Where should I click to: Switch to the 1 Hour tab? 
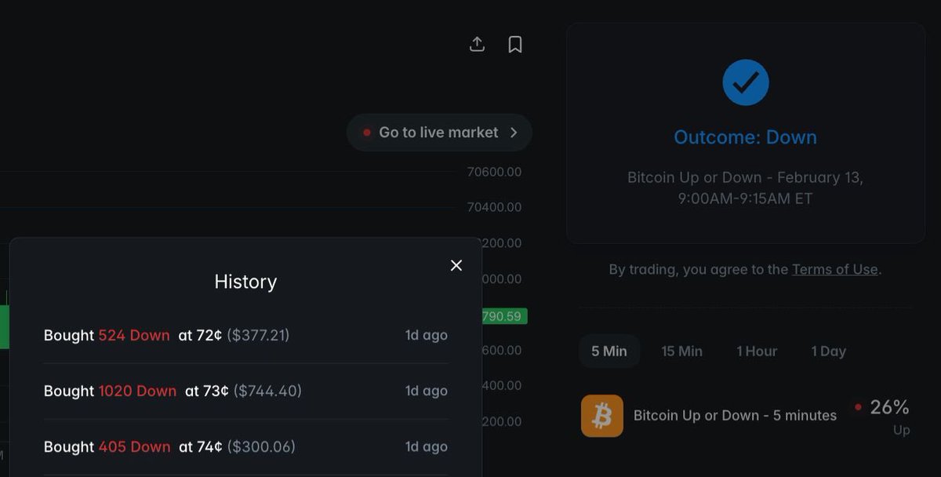tap(757, 351)
